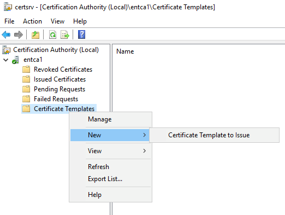Click the Pending Requests folder icon
The height and width of the screenshot is (215, 285).
[26, 89]
